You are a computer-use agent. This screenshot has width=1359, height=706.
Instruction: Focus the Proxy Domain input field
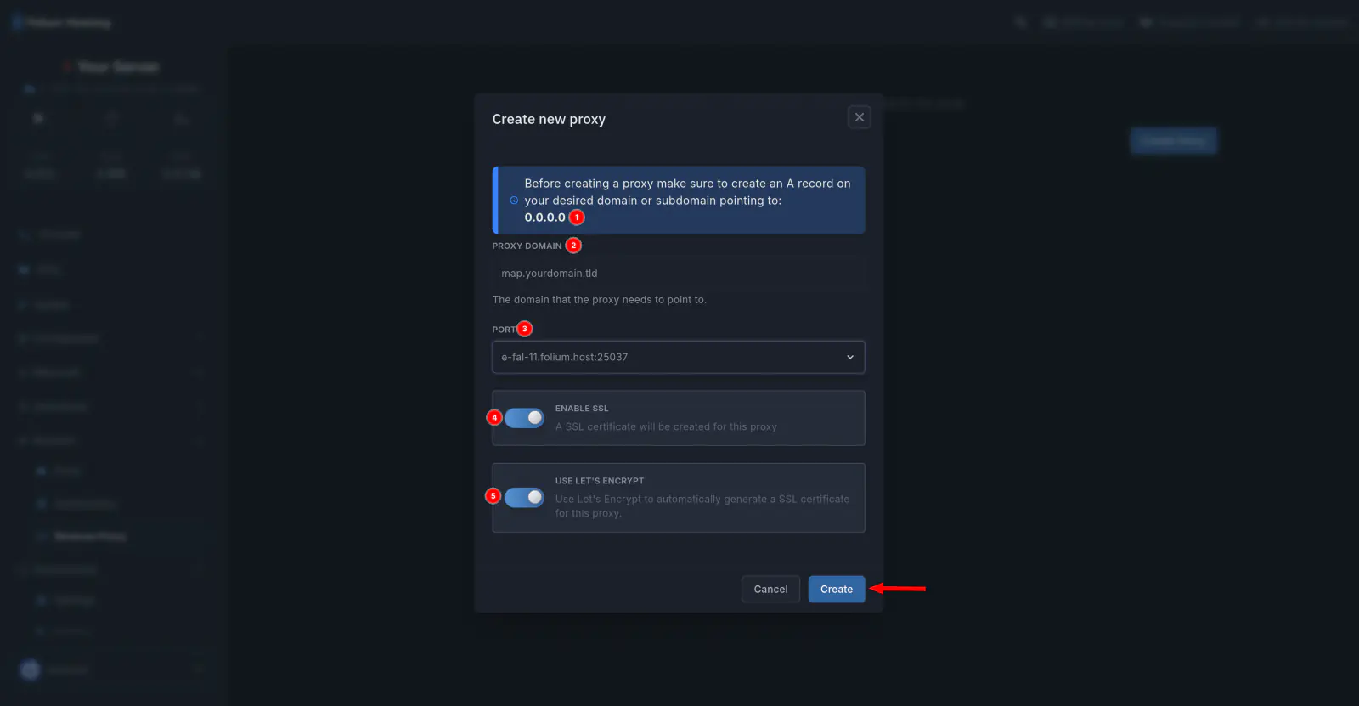(678, 274)
